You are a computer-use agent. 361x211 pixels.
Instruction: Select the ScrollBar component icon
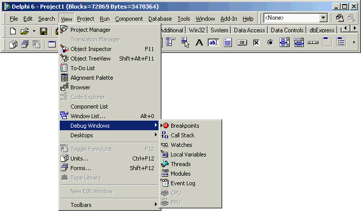tap(313, 42)
